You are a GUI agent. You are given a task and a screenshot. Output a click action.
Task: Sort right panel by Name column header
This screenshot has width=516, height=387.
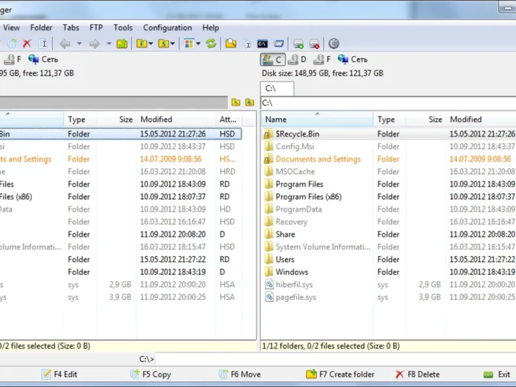[x=317, y=119]
